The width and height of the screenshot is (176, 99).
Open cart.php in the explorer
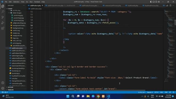click(15, 78)
